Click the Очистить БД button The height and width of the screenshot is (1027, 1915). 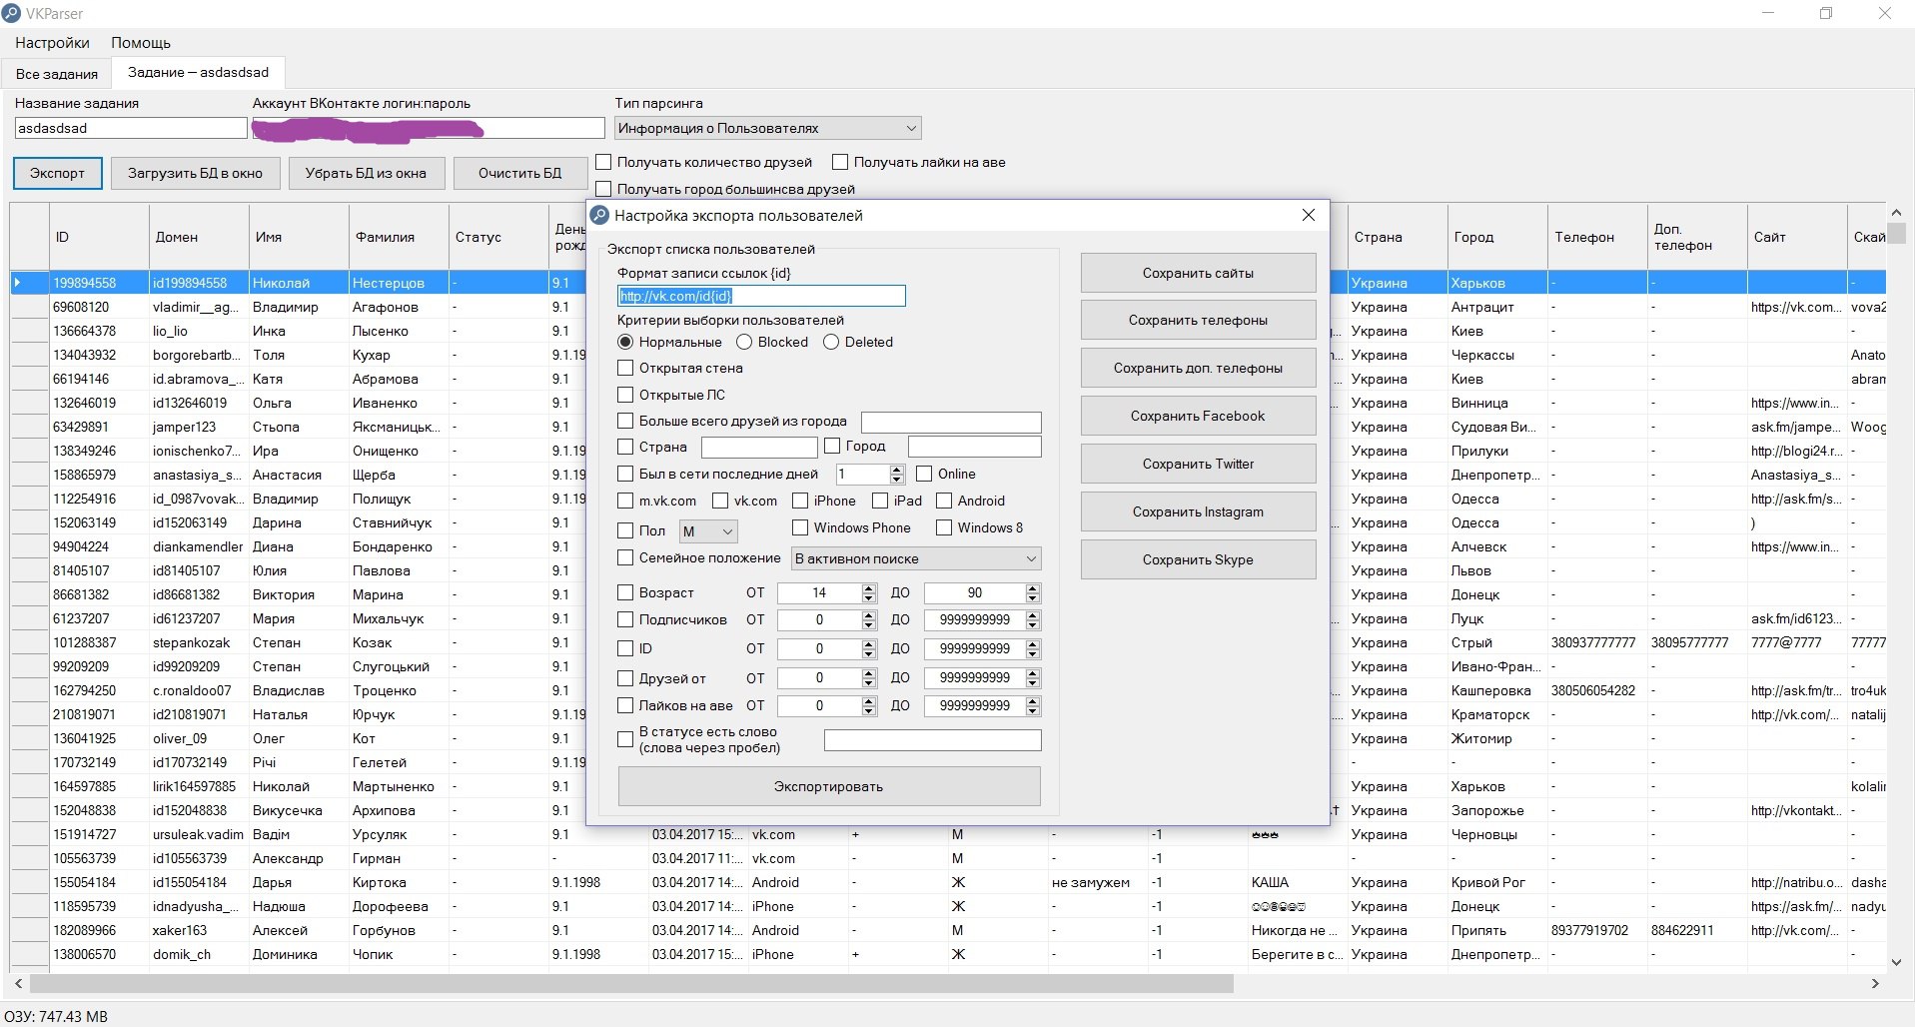click(519, 173)
